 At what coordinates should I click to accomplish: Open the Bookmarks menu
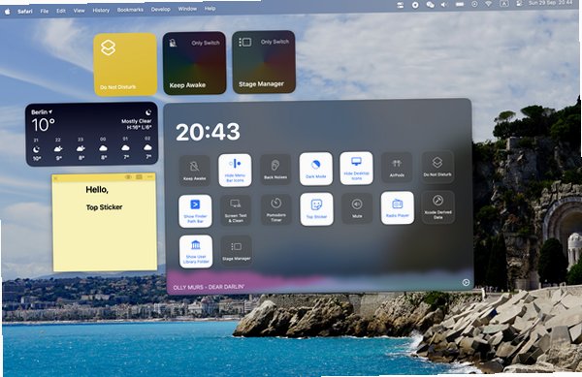(130, 10)
